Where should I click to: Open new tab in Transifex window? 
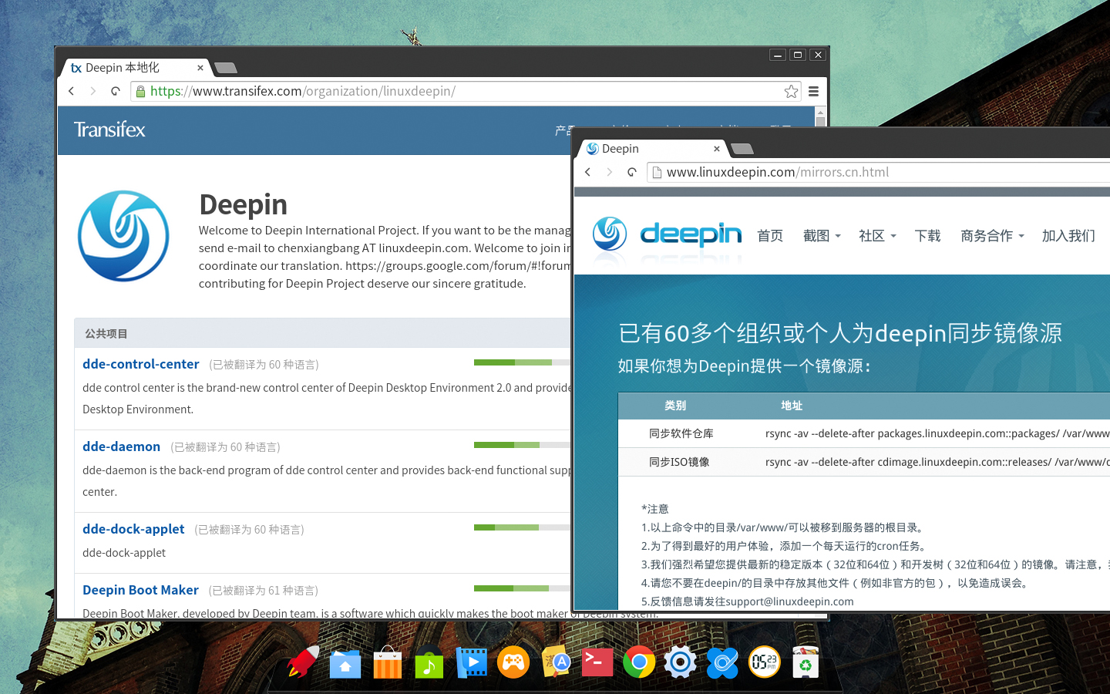point(226,68)
